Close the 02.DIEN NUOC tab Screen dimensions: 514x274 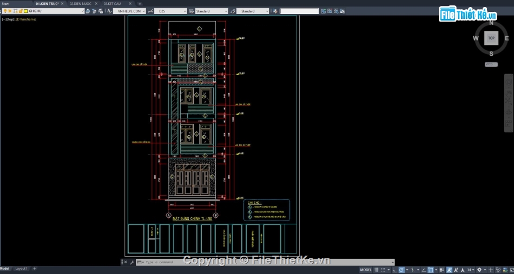point(96,4)
